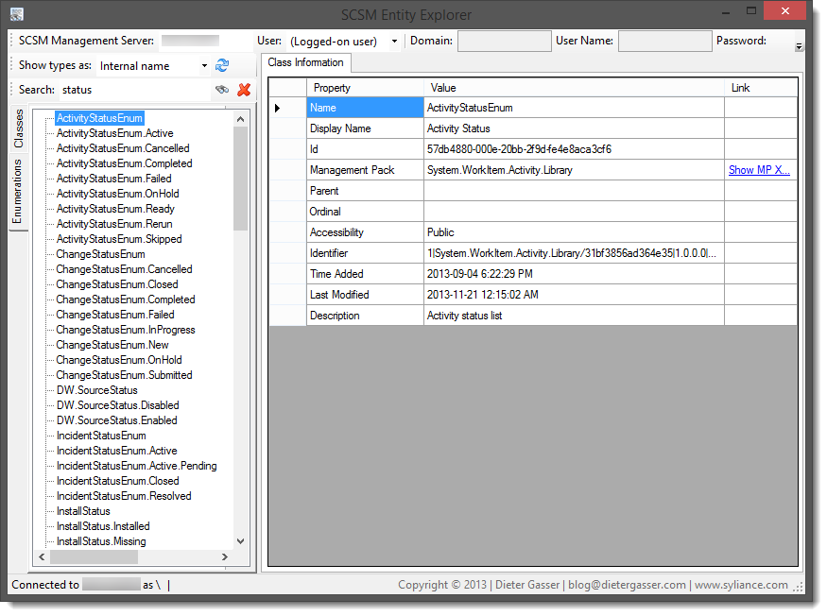Click the Time Added value 2013-09-04

pos(574,274)
